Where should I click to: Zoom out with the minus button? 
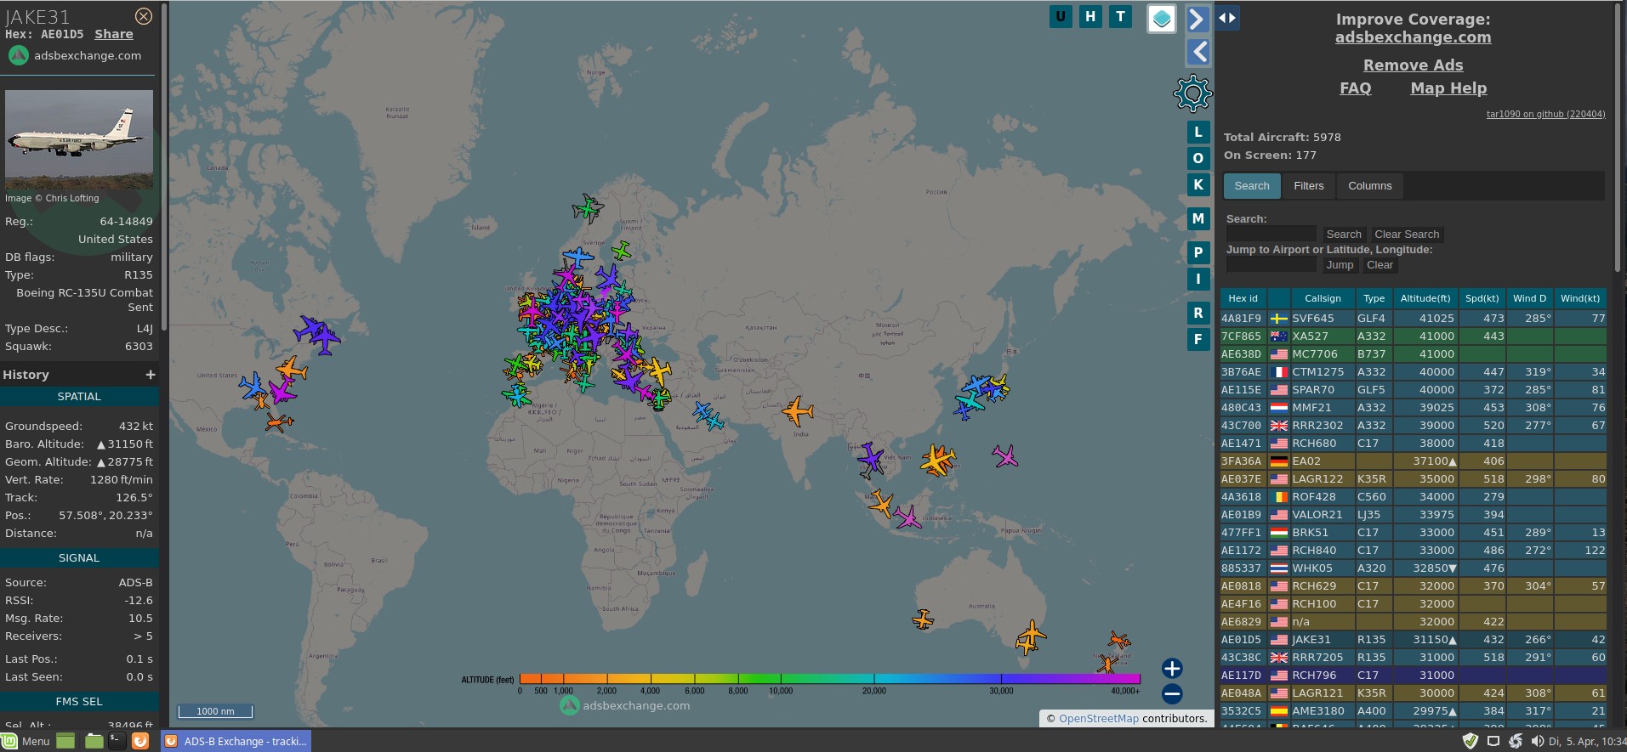point(1172,693)
